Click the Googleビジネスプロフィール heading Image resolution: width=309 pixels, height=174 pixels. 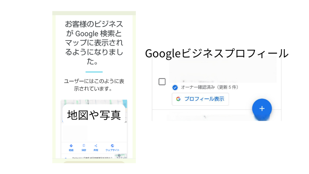tap(217, 53)
